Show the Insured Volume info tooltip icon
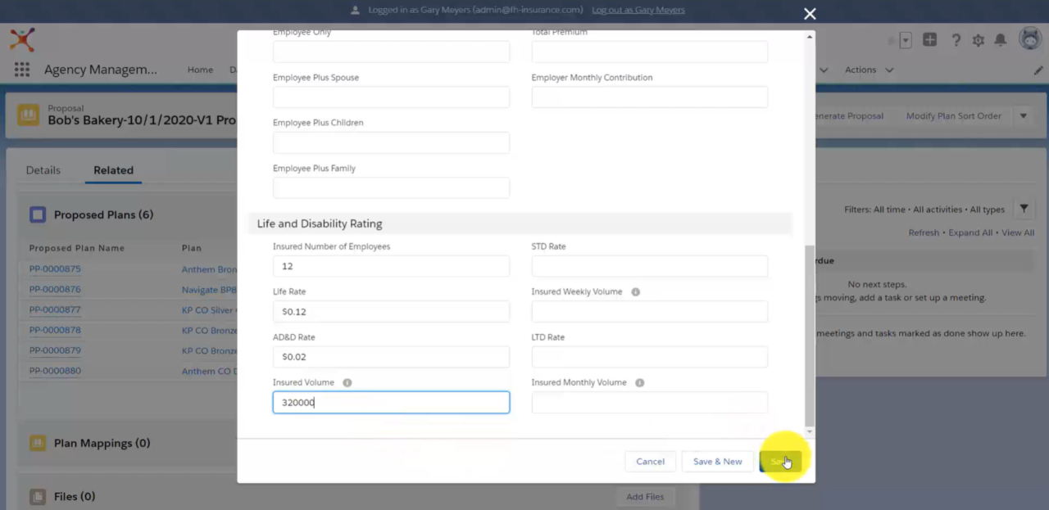The width and height of the screenshot is (1049, 510). click(x=347, y=382)
